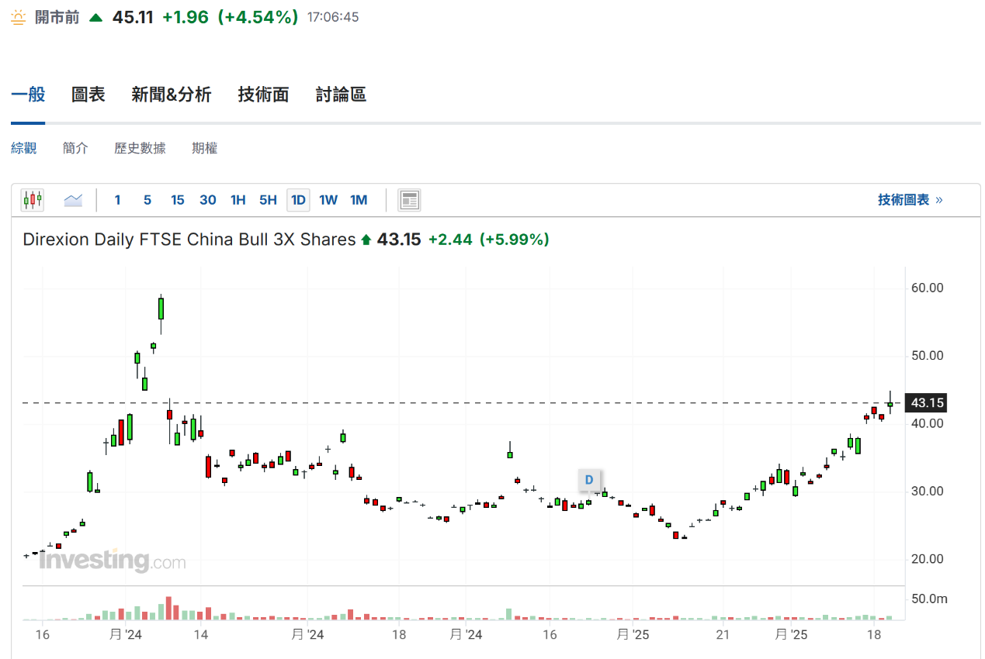Viewport: 985px width, 659px height.
Task: Click the 50.00 price axis label
Action: pyautogui.click(x=927, y=356)
